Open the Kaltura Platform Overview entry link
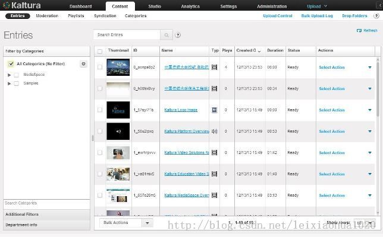Image resolution: width=383 pixels, height=237 pixels. click(187, 132)
